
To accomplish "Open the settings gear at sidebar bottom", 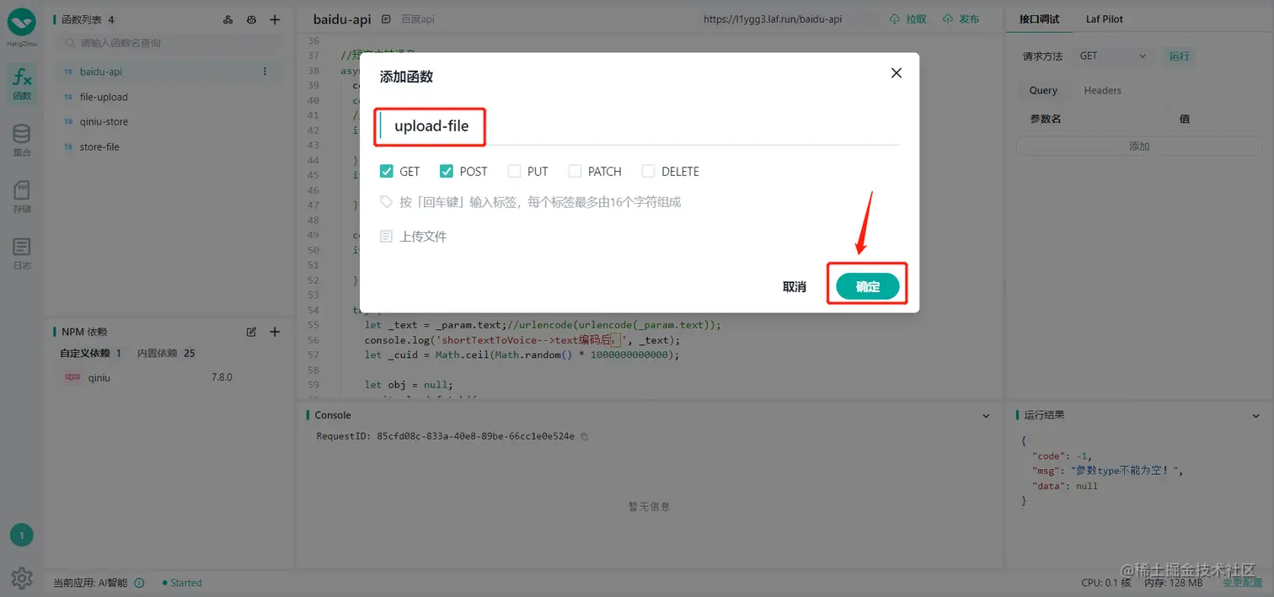I will (22, 578).
